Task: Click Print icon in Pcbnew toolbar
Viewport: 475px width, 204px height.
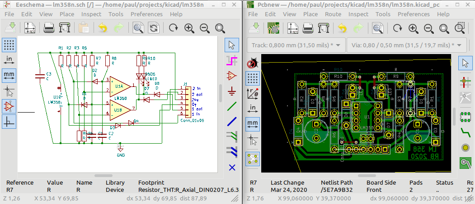Action: [308, 28]
